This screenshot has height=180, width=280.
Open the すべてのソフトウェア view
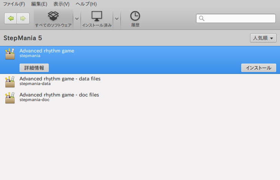(53, 19)
